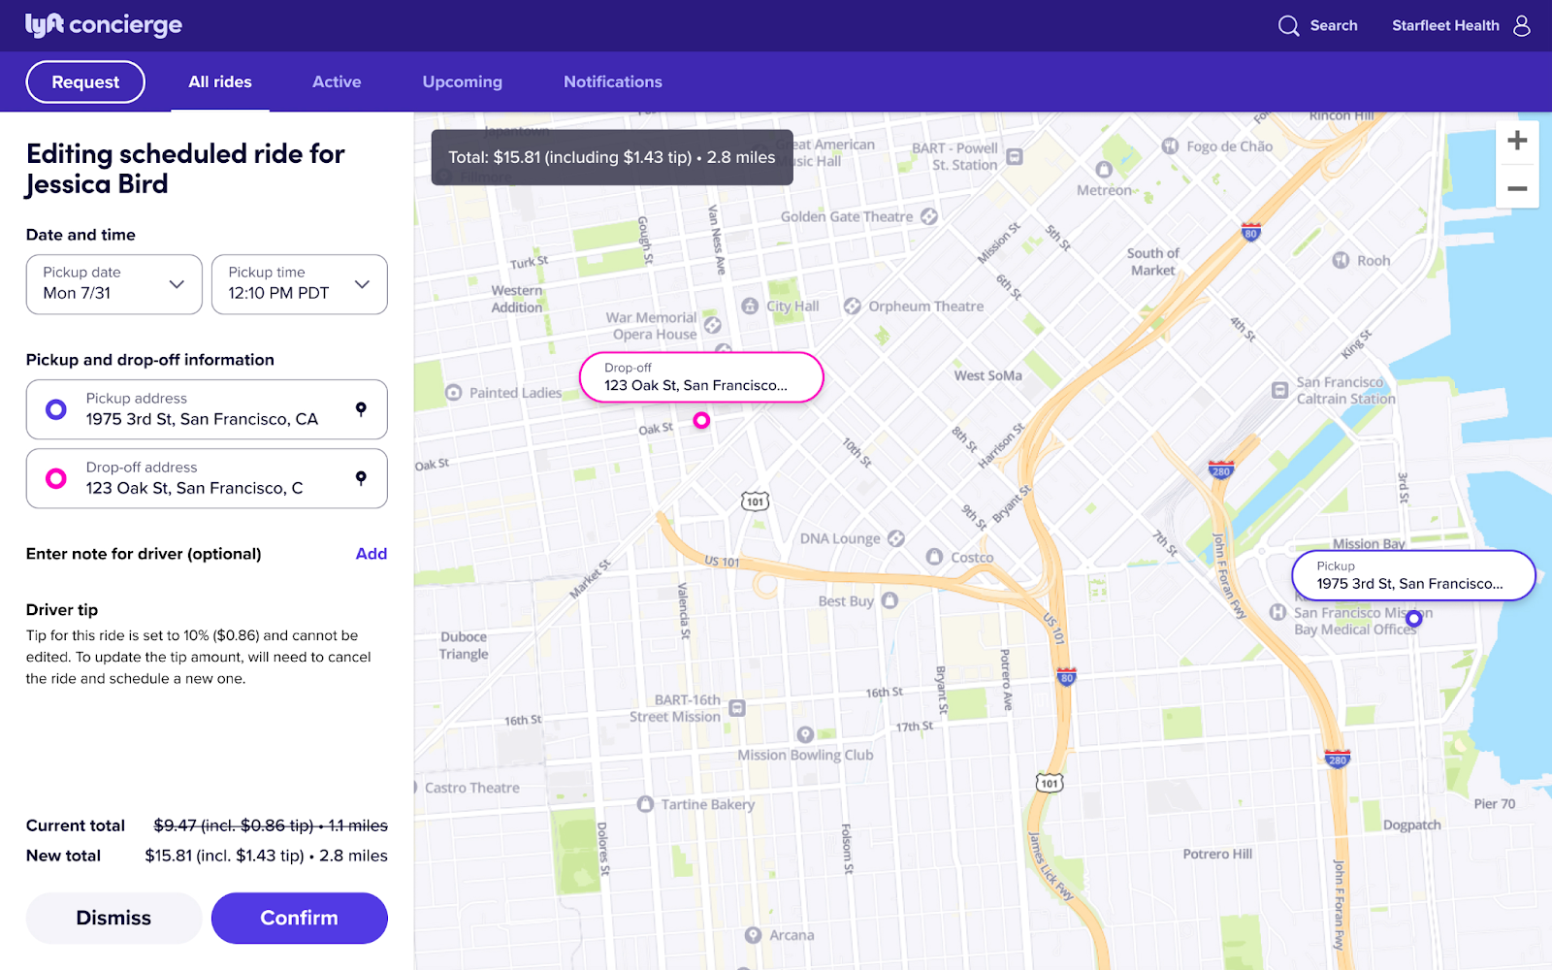
Task: Click the BART Powell St. Station icon
Action: [x=1015, y=156]
